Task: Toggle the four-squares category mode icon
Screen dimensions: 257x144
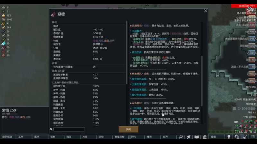Action: [x=236, y=131]
